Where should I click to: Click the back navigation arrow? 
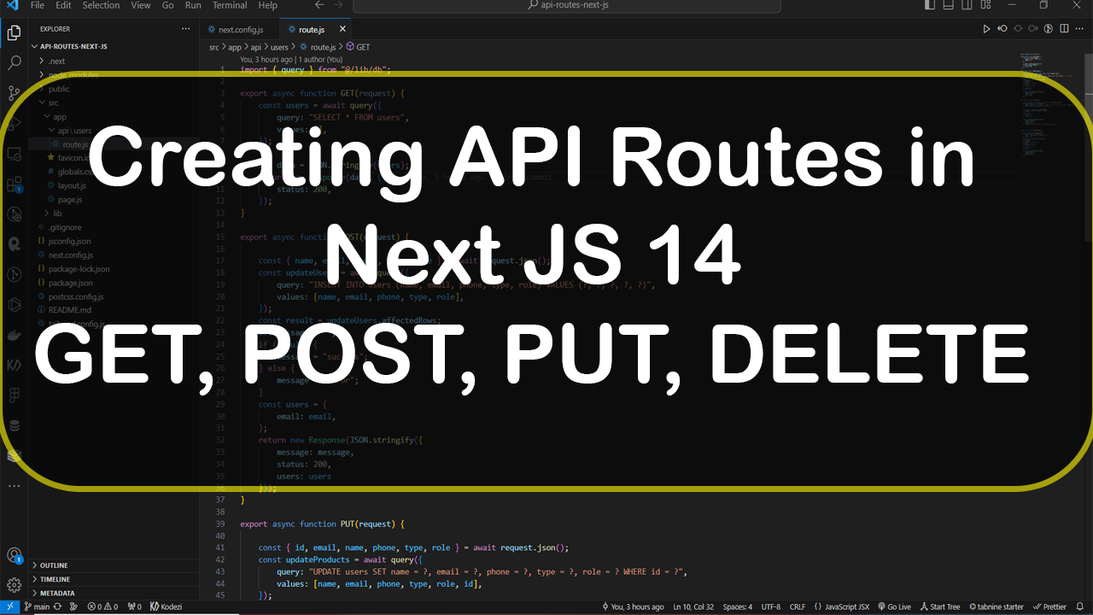tap(318, 5)
